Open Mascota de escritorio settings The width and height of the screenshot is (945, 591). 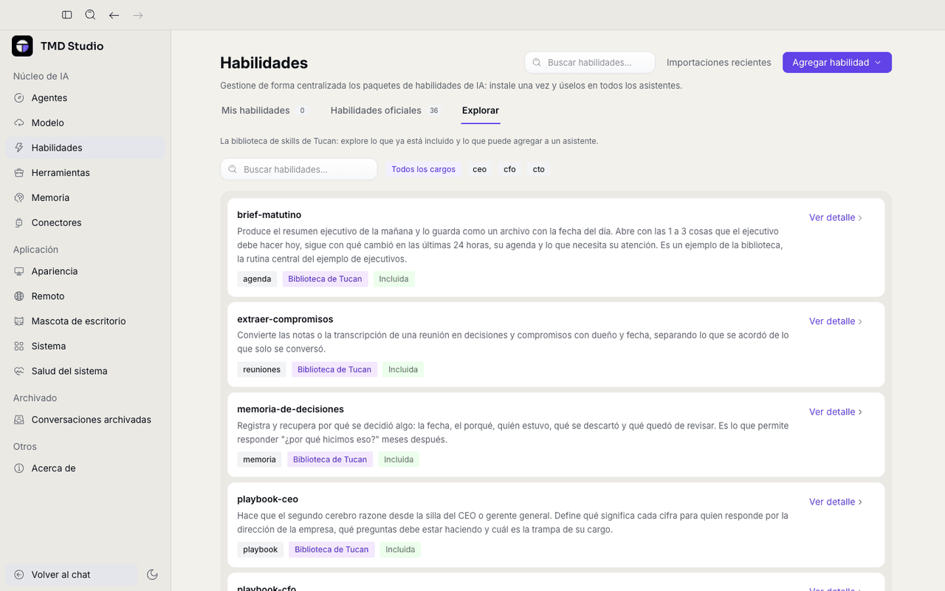(x=86, y=321)
